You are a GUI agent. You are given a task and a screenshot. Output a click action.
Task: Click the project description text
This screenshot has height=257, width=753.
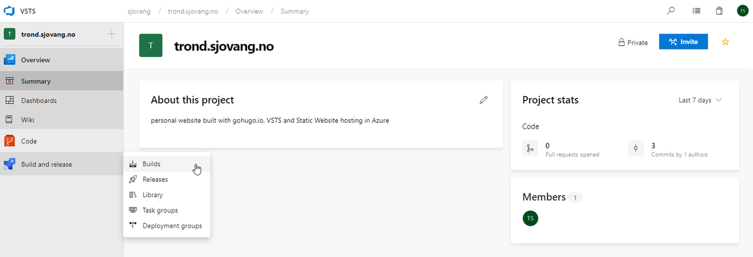(x=270, y=120)
